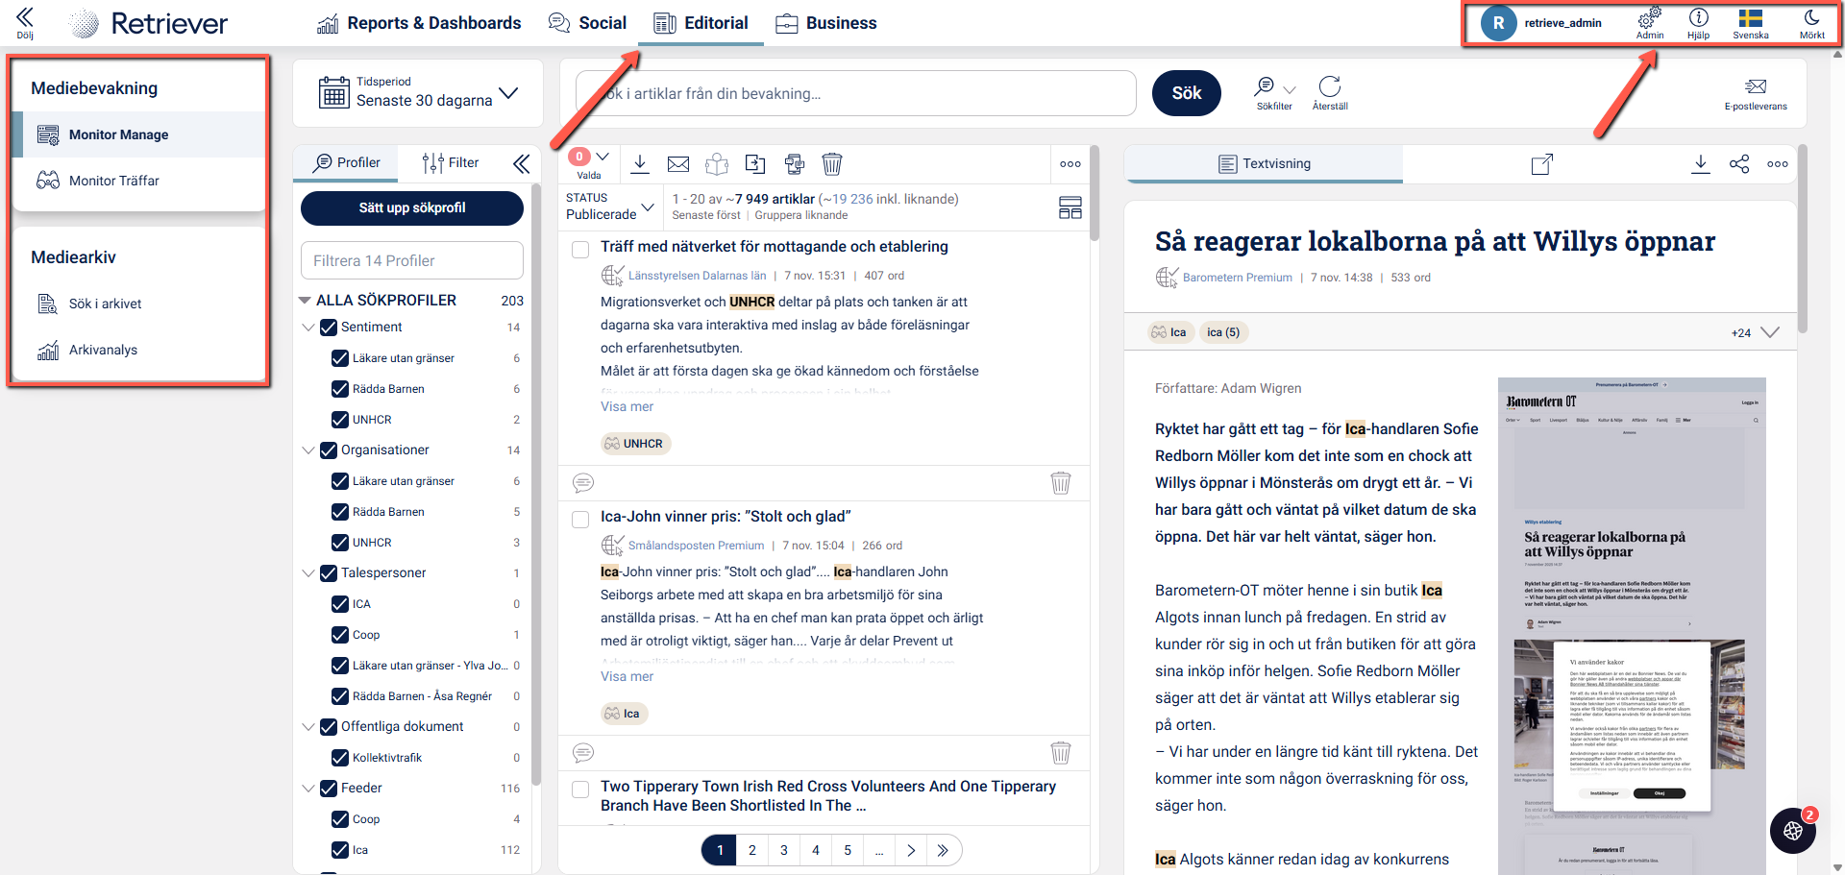The width and height of the screenshot is (1845, 875).
Task: Open the Hjälp info icon
Action: click(x=1698, y=22)
